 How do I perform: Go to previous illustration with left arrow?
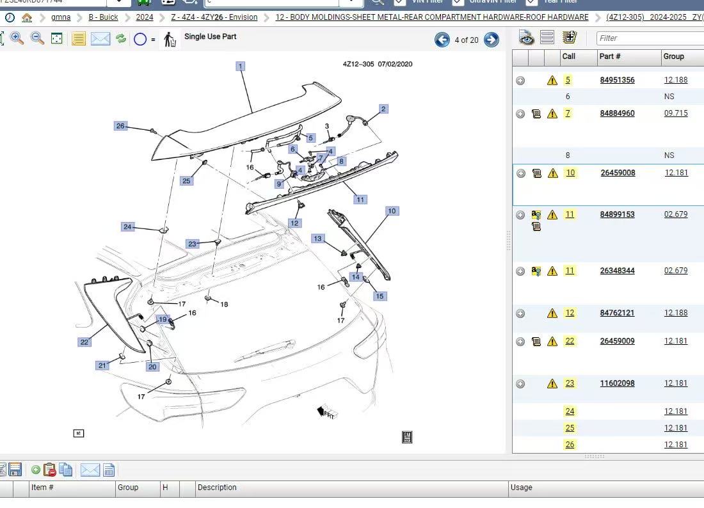point(442,40)
